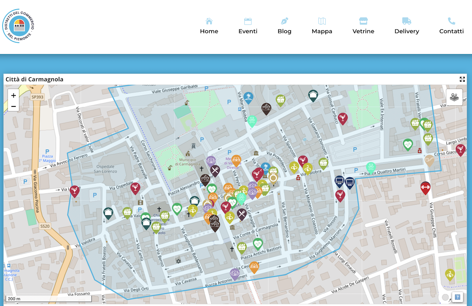Viewport: 472px width, 306px height.
Task: Click the question mark help button
Action: (457, 297)
